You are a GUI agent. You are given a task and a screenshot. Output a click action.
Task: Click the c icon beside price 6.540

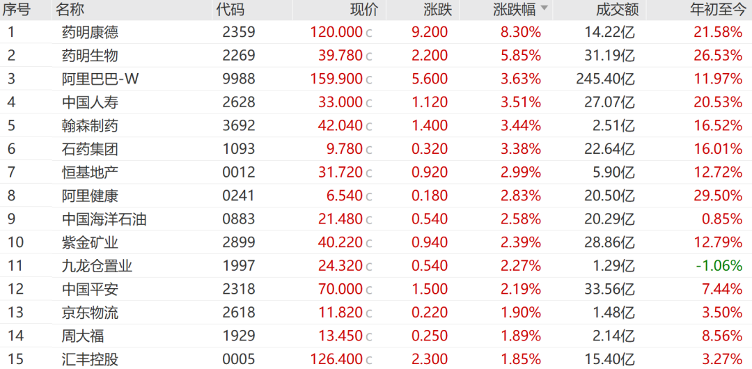tap(369, 196)
